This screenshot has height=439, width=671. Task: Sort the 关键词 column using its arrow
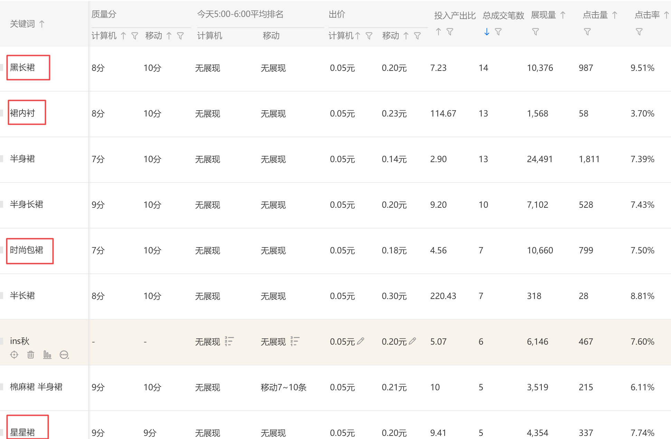point(42,24)
